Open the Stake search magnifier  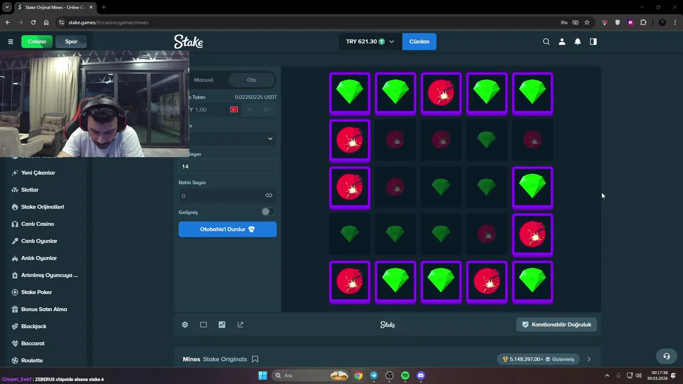tap(546, 42)
